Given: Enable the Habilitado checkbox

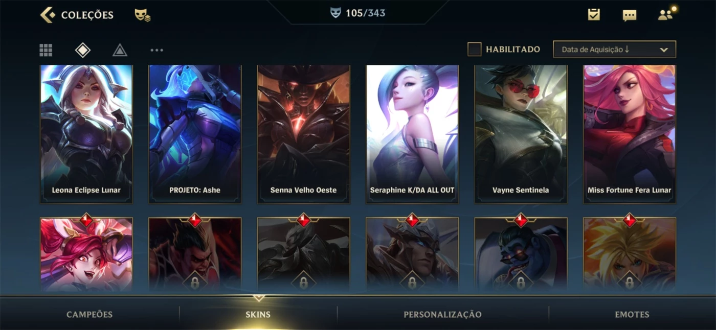Looking at the screenshot, I should click(475, 50).
